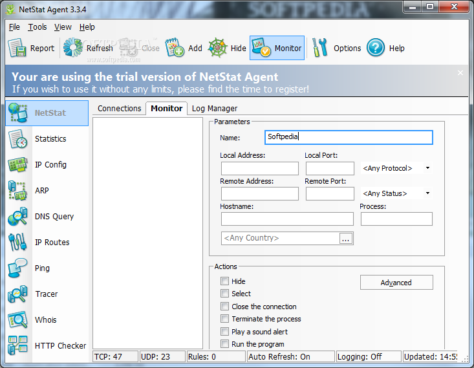Open the Any Status dropdown
The image size is (474, 368).
(396, 193)
